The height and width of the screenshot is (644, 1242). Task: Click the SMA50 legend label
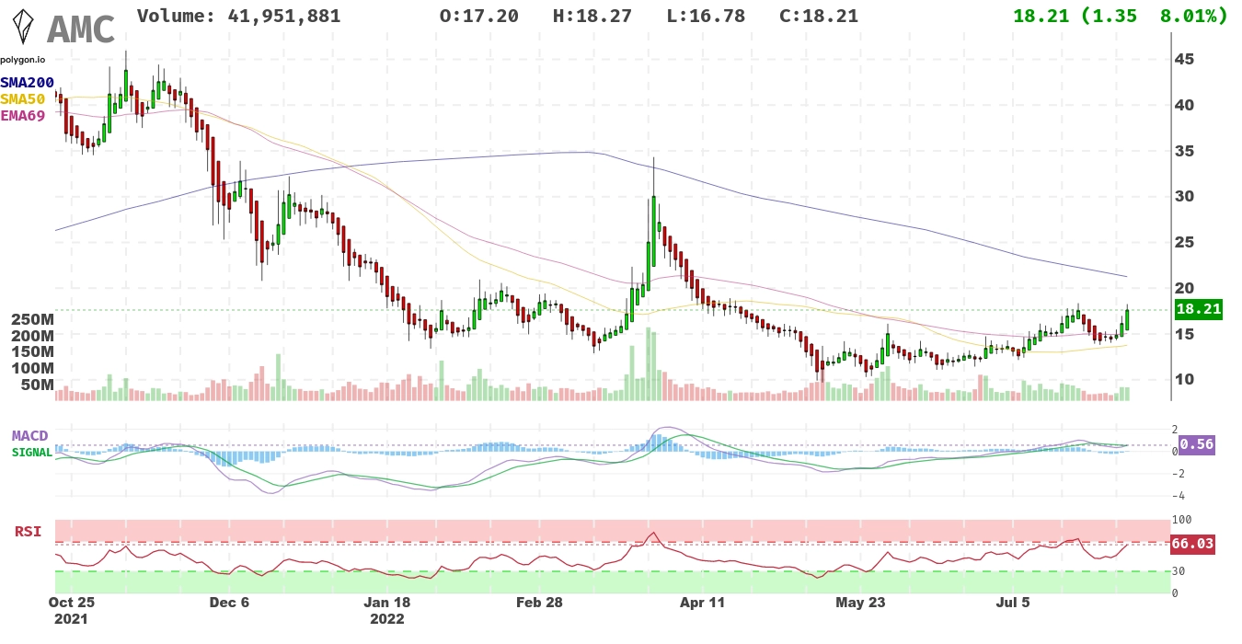coord(23,99)
